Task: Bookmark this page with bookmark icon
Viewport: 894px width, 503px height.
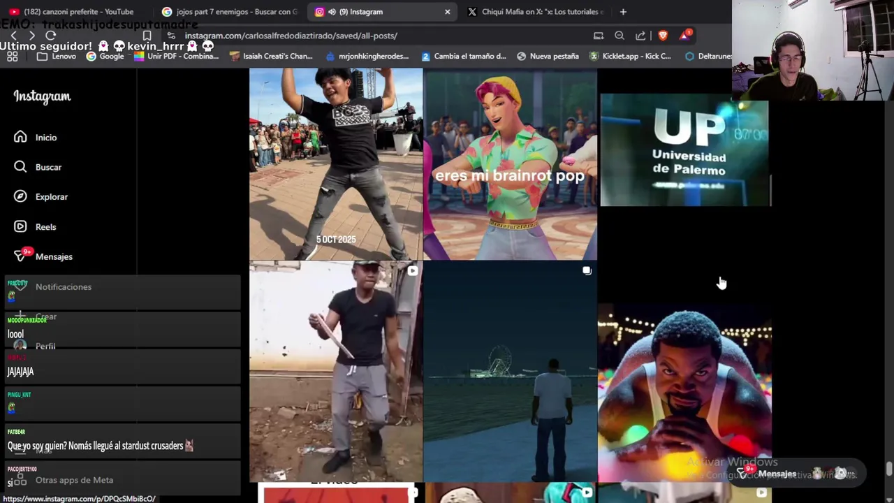Action: 147,36
